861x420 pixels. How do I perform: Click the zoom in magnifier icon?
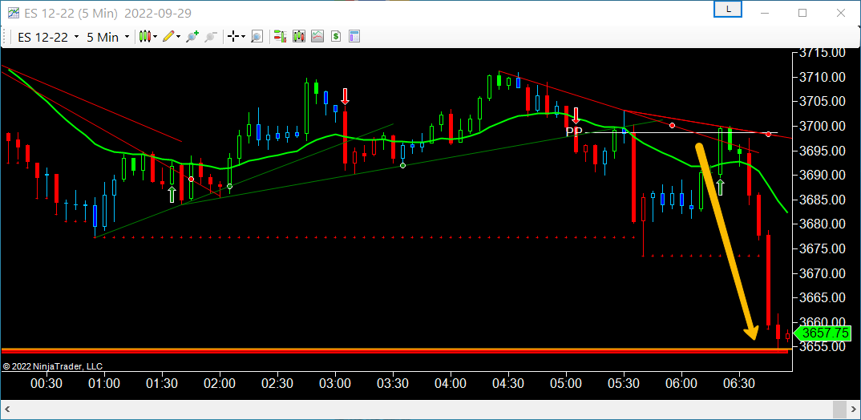(x=192, y=37)
